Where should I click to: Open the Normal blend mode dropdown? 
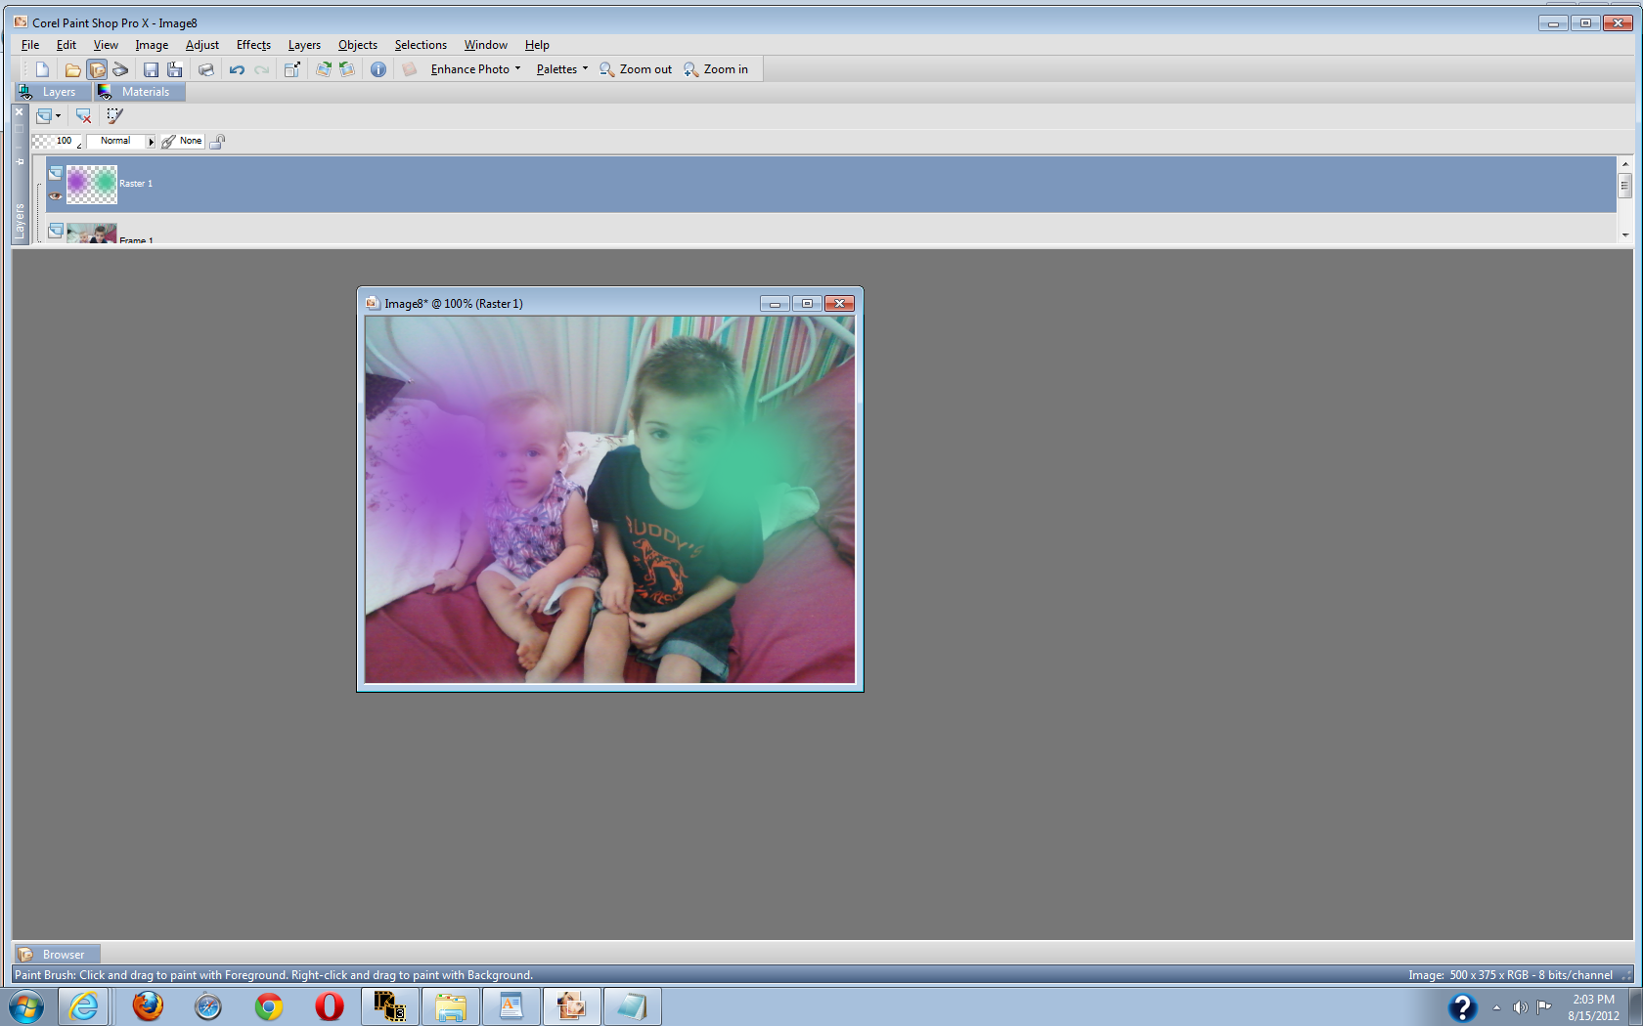(121, 141)
